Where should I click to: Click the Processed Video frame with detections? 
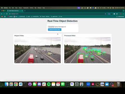coord(87,50)
